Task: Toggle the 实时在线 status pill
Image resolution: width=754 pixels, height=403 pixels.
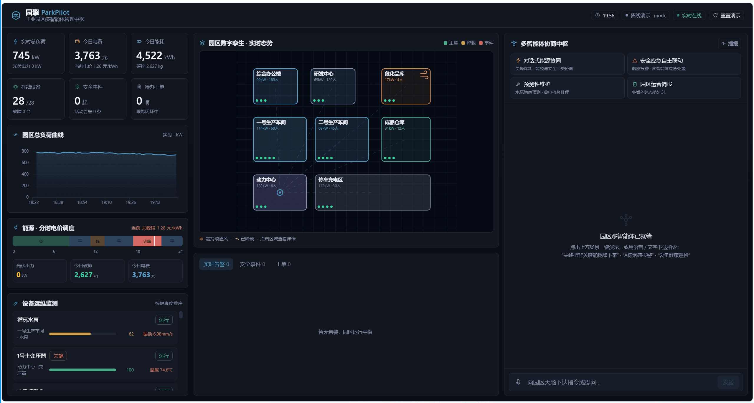Action: point(689,16)
